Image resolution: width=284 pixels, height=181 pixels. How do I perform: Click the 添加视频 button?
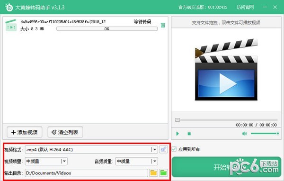[25, 132]
